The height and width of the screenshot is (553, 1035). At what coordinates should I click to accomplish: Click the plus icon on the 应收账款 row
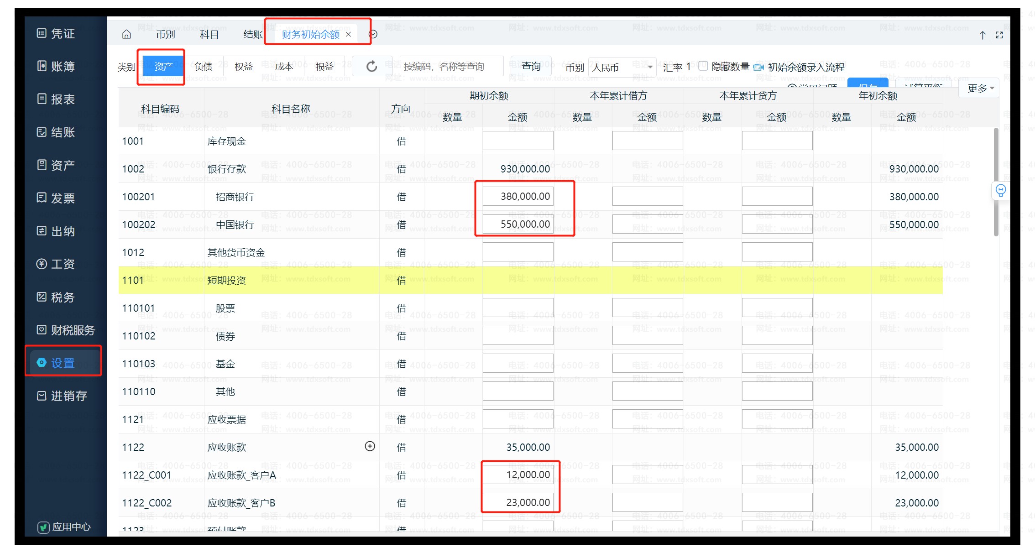[370, 446]
